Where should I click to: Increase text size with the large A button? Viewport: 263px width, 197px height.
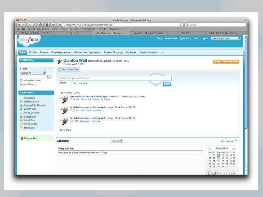pyautogui.click(x=34, y=25)
